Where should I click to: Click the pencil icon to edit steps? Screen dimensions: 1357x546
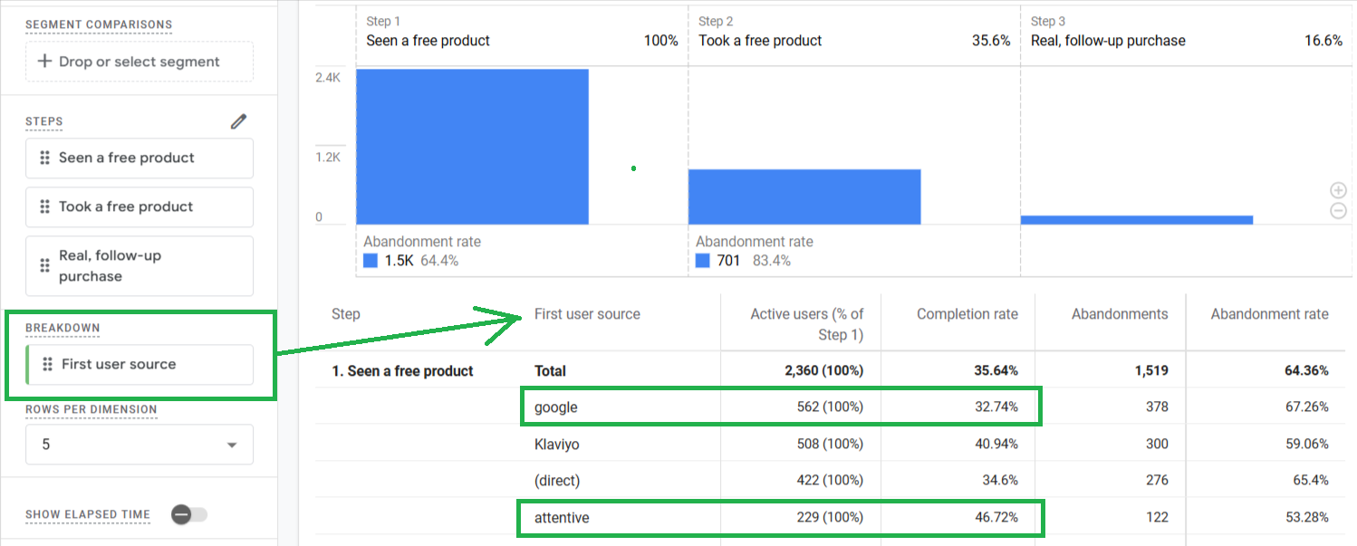coord(238,121)
